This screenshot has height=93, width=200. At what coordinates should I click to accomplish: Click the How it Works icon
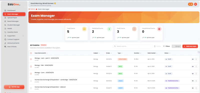click(5, 47)
